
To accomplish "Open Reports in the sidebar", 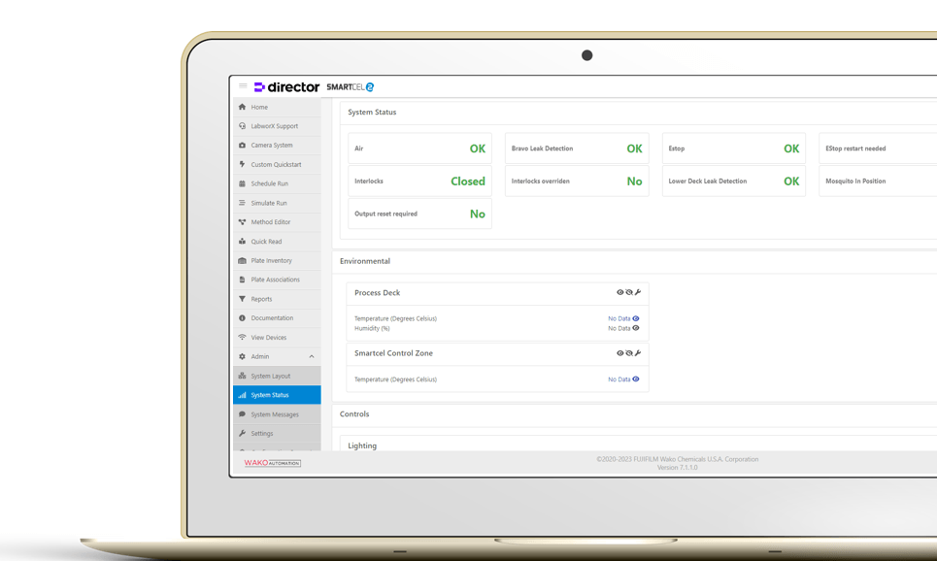I will [277, 299].
